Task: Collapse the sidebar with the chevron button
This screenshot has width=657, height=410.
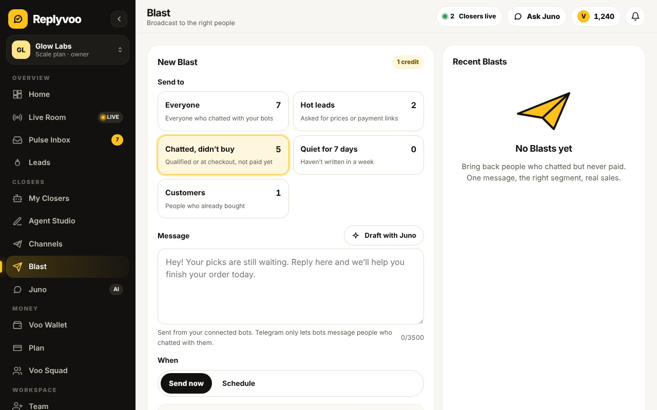Action: tap(119, 19)
